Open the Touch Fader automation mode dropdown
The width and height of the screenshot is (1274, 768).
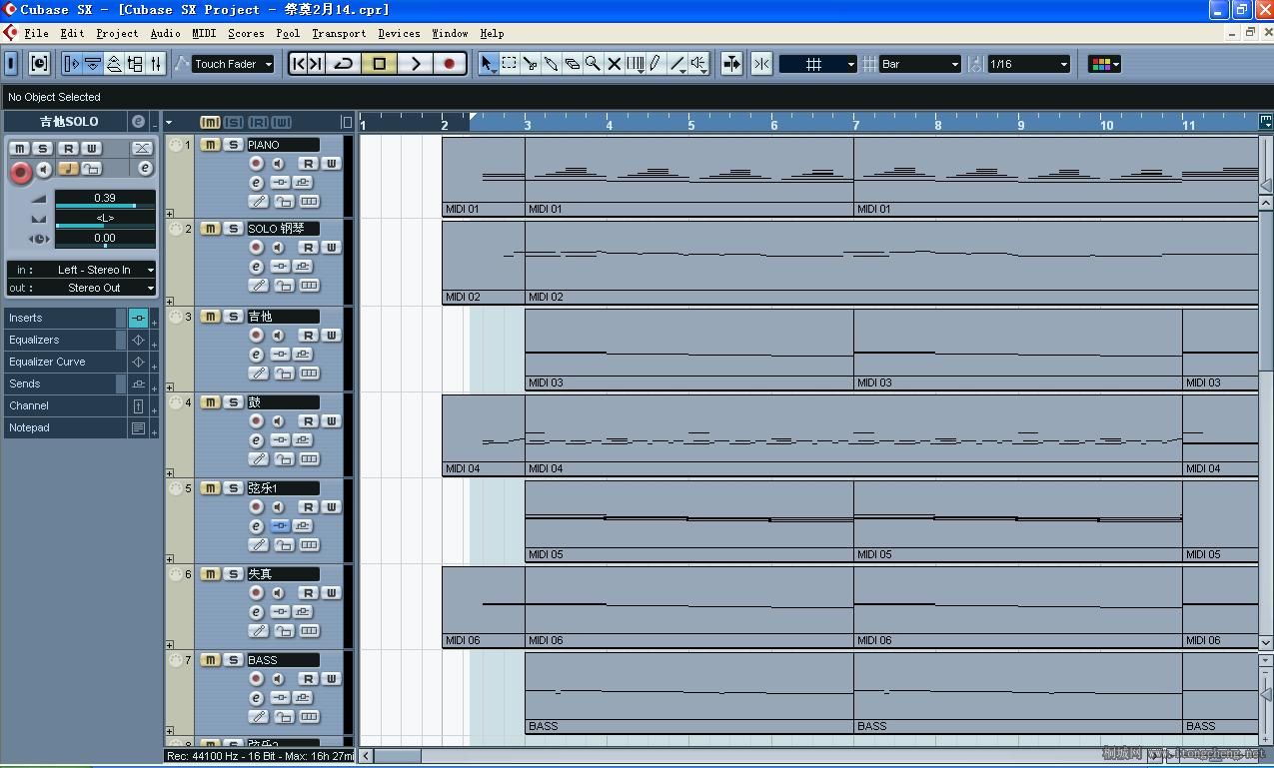233,64
